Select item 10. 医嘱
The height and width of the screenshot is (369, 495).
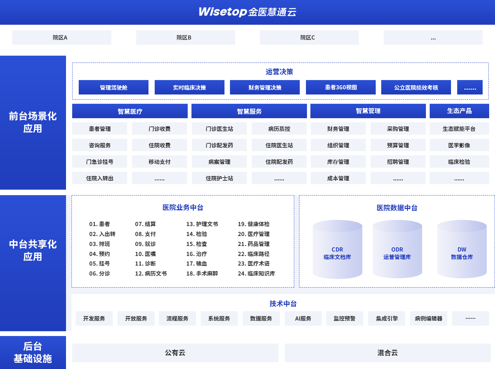[145, 254]
